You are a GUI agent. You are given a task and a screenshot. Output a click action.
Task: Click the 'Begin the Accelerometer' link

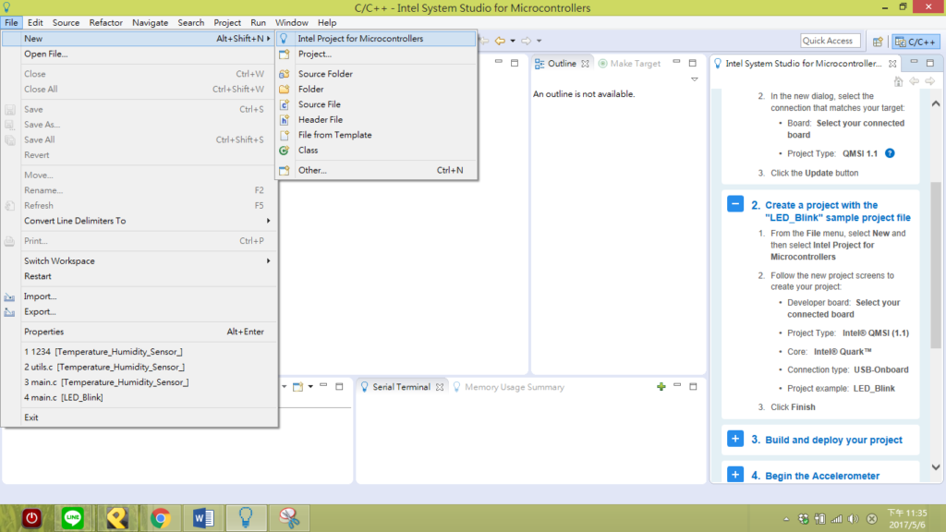coord(822,476)
